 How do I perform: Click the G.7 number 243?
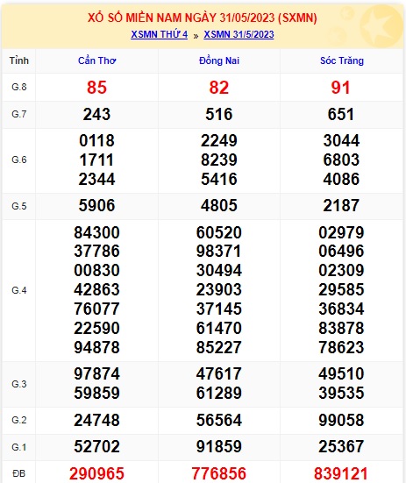(x=96, y=114)
